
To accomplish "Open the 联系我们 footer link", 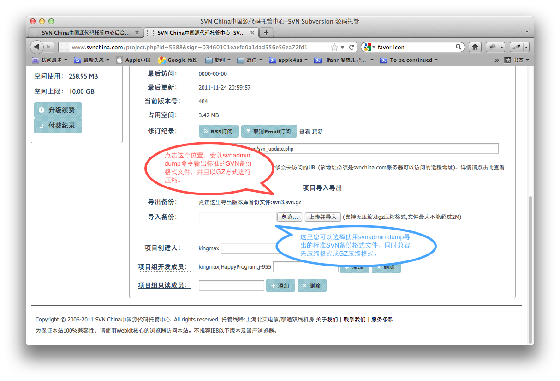I will [x=355, y=320].
